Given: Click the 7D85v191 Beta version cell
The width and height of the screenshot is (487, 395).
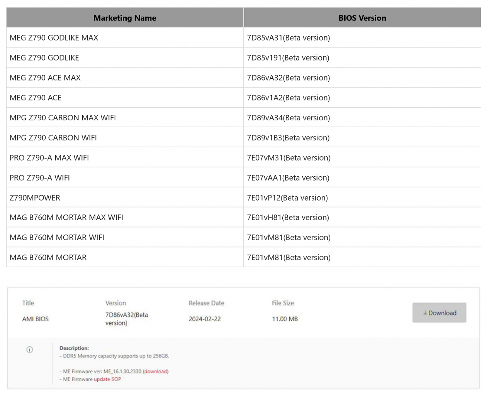Looking at the screenshot, I should point(362,58).
